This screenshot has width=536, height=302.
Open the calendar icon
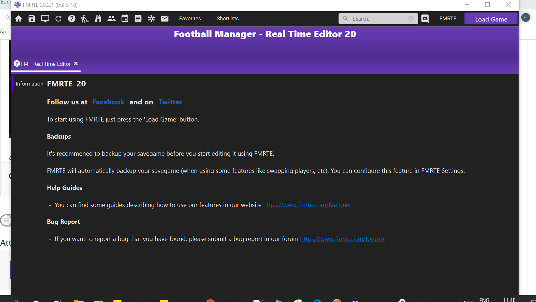(x=125, y=19)
